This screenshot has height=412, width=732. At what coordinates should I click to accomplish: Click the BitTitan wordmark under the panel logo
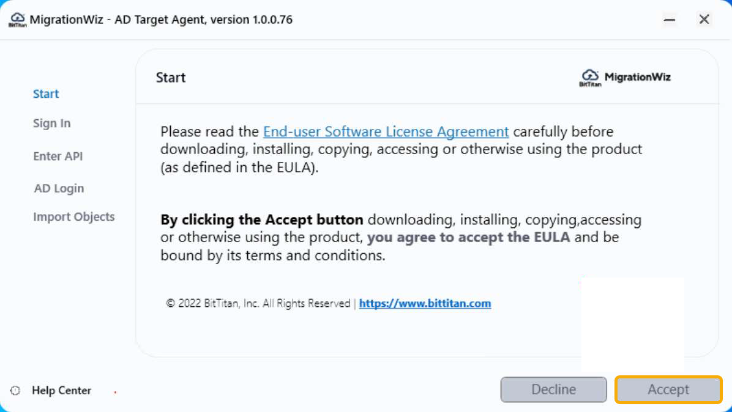coord(590,84)
